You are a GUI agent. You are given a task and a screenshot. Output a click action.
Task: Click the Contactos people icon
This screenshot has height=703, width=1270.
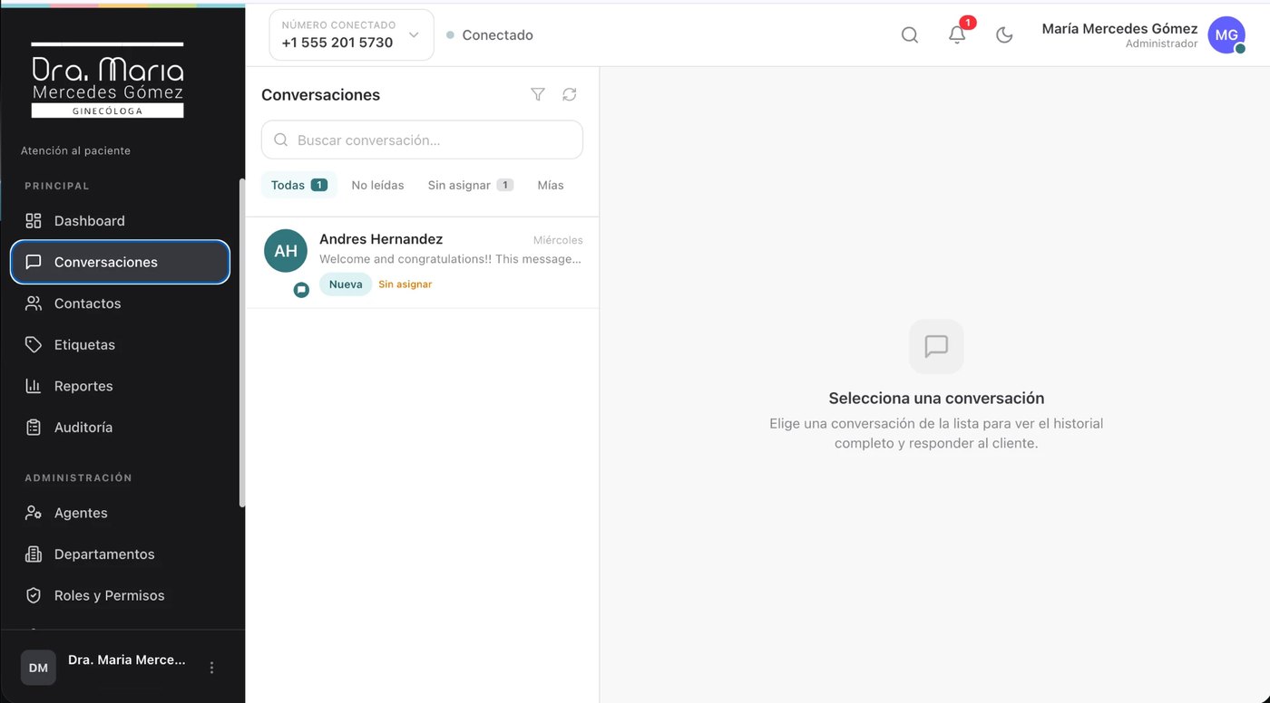(34, 303)
